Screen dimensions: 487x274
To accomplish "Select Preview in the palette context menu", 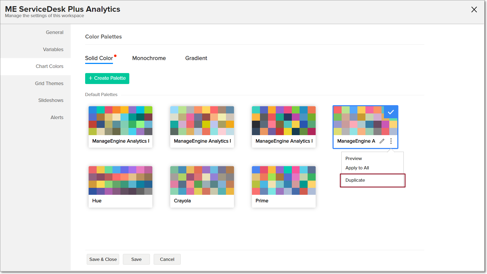I will click(x=353, y=158).
